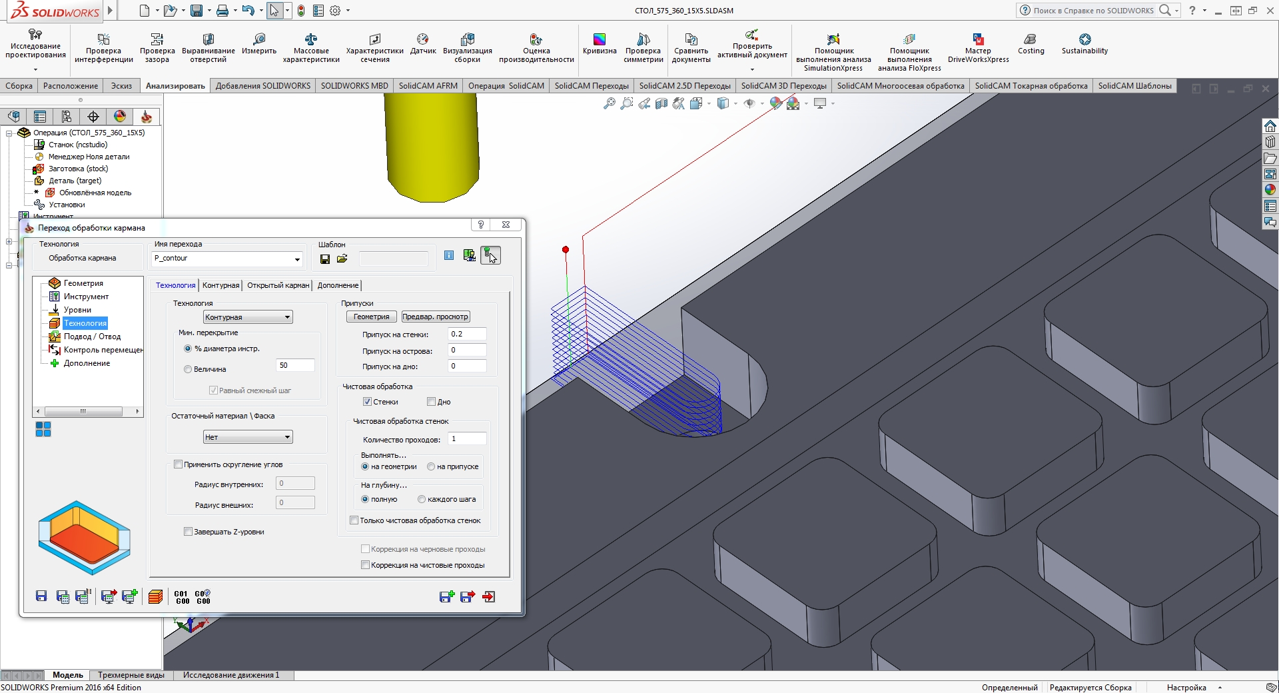This screenshot has width=1279, height=693.
Task: Enable Завершать Z-уровни checkbox
Action: [x=188, y=532]
